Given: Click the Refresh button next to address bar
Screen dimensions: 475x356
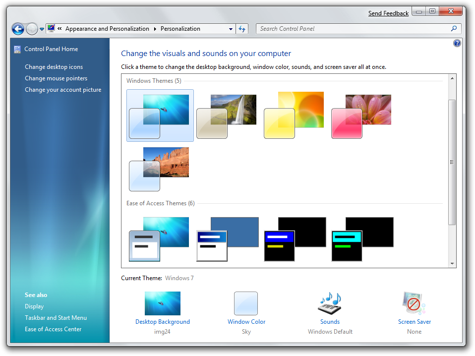Looking at the screenshot, I should (242, 29).
